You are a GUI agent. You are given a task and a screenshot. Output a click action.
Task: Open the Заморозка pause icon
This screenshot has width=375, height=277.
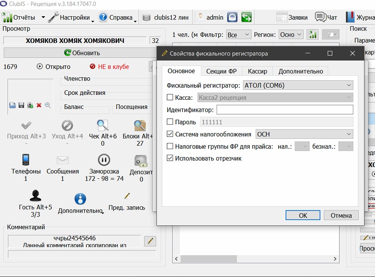[104, 160]
